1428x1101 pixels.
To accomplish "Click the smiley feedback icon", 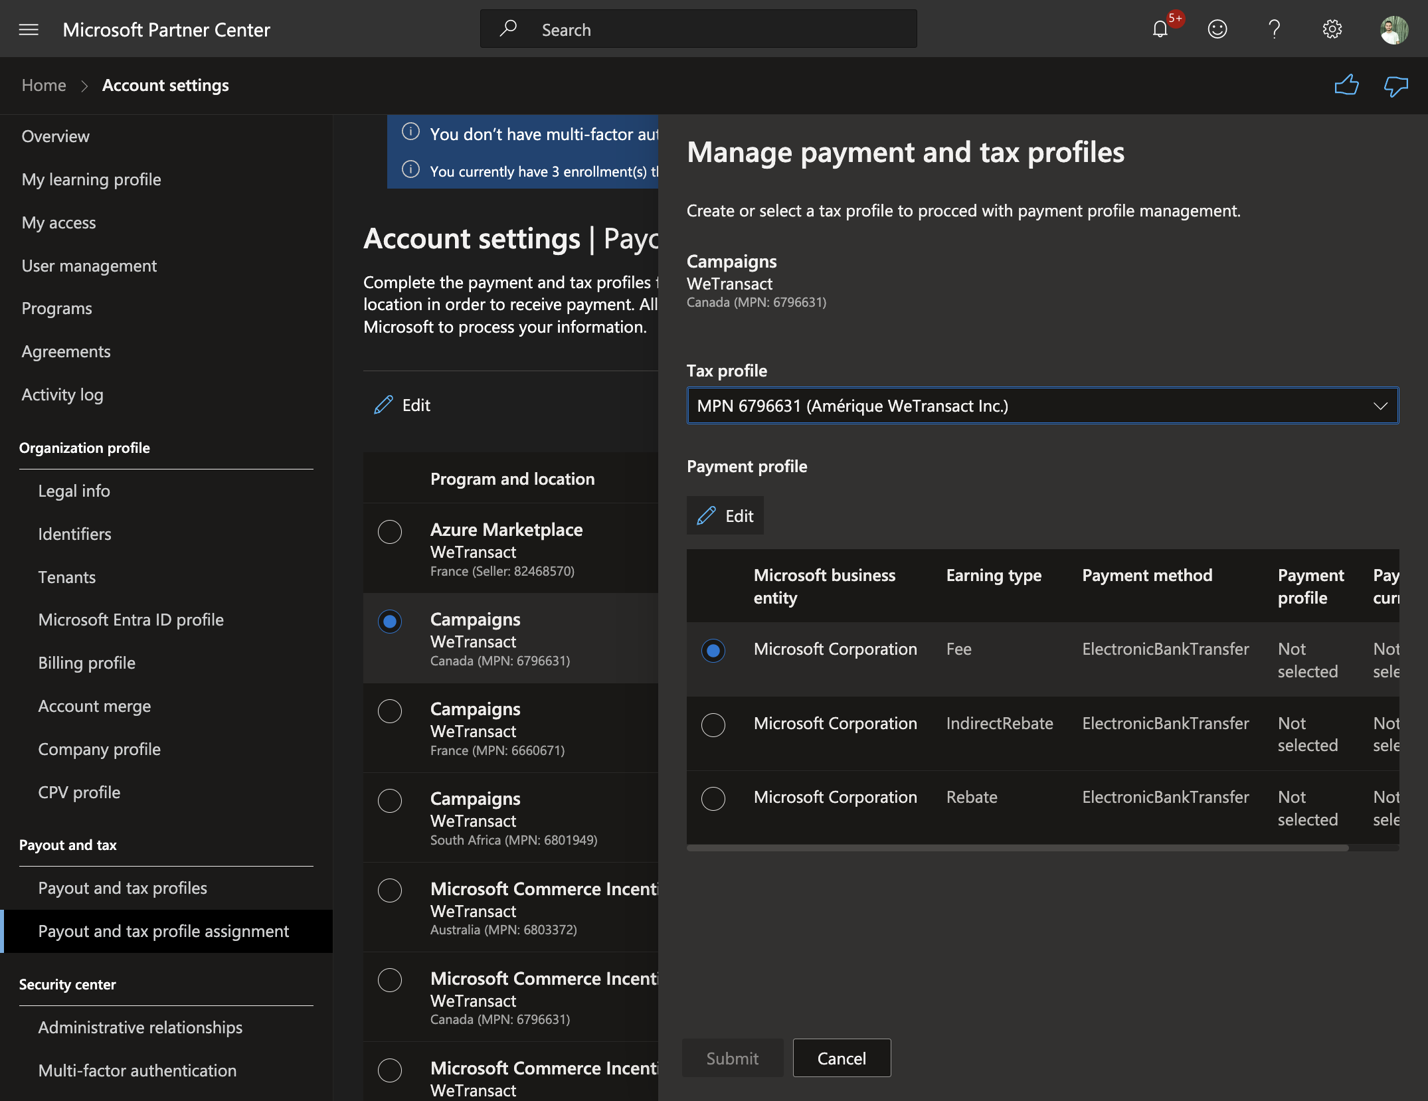I will [1217, 29].
